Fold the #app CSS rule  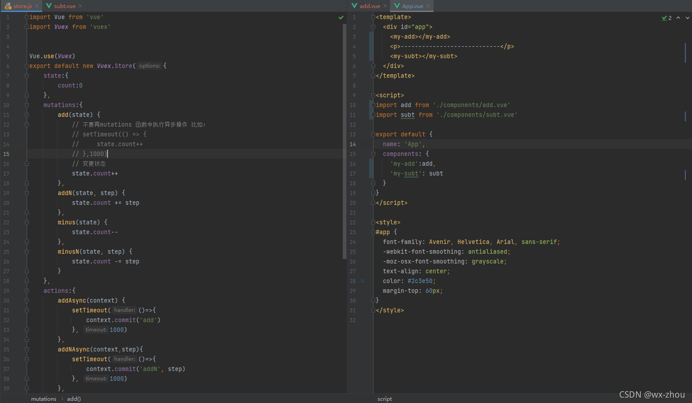[x=373, y=232]
